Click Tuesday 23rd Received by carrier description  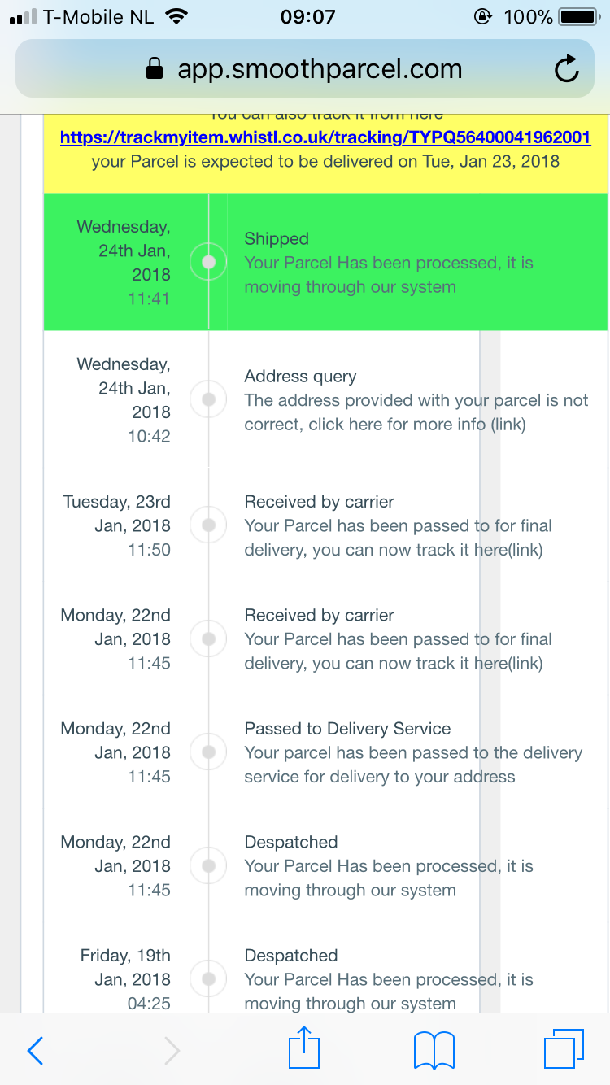click(398, 538)
